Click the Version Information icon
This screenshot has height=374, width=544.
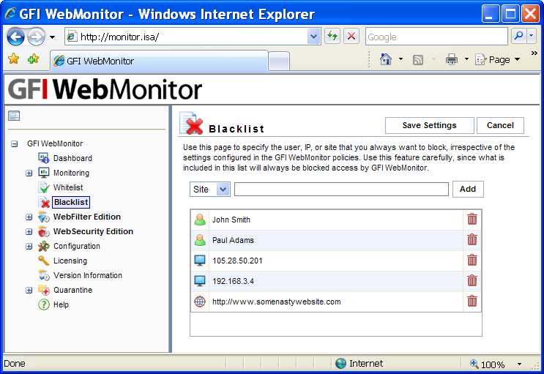(x=44, y=275)
